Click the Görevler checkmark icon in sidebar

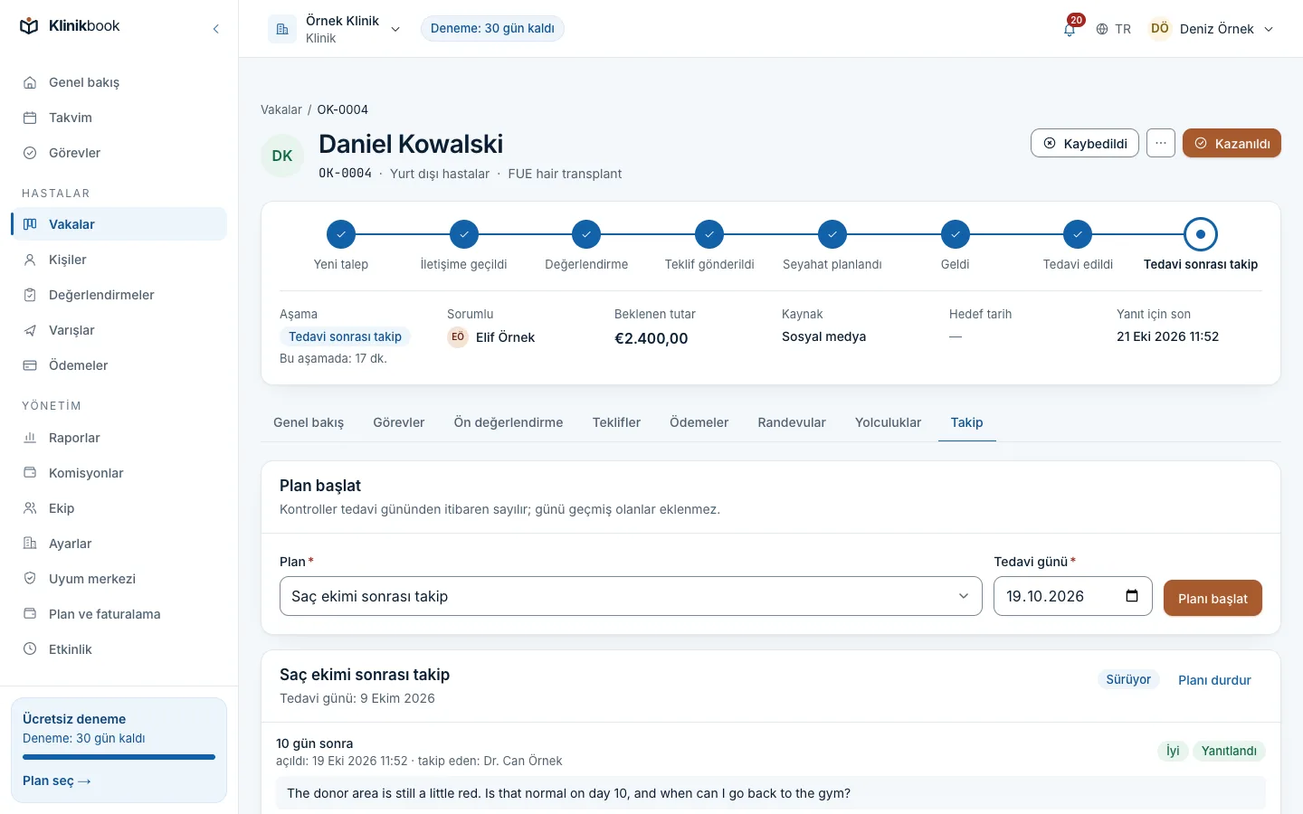(30, 153)
